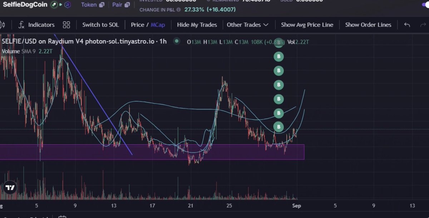Viewport: 429px width, 218px height.
Task: Click the green pill icon beside SelfieDogCoin
Action: pos(54,5)
